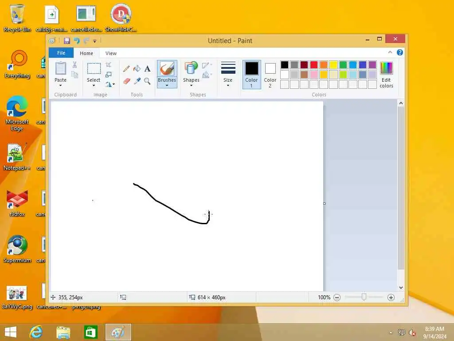
Task: Collapse the ribbon with the chevron
Action: (x=390, y=52)
